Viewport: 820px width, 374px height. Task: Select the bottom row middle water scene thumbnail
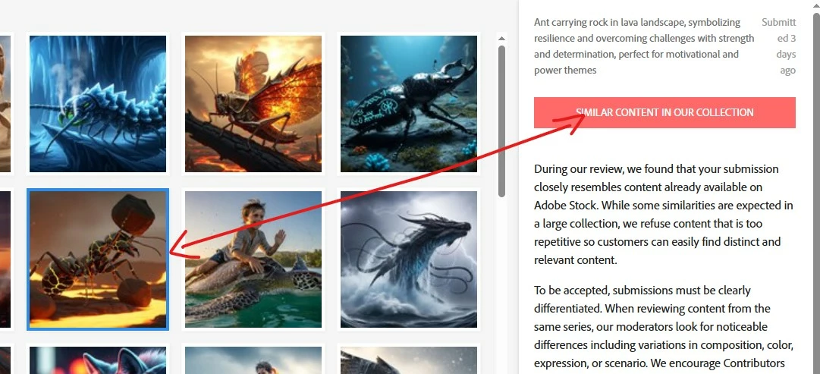(253, 360)
